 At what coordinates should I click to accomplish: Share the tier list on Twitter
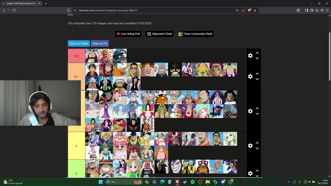(79, 43)
